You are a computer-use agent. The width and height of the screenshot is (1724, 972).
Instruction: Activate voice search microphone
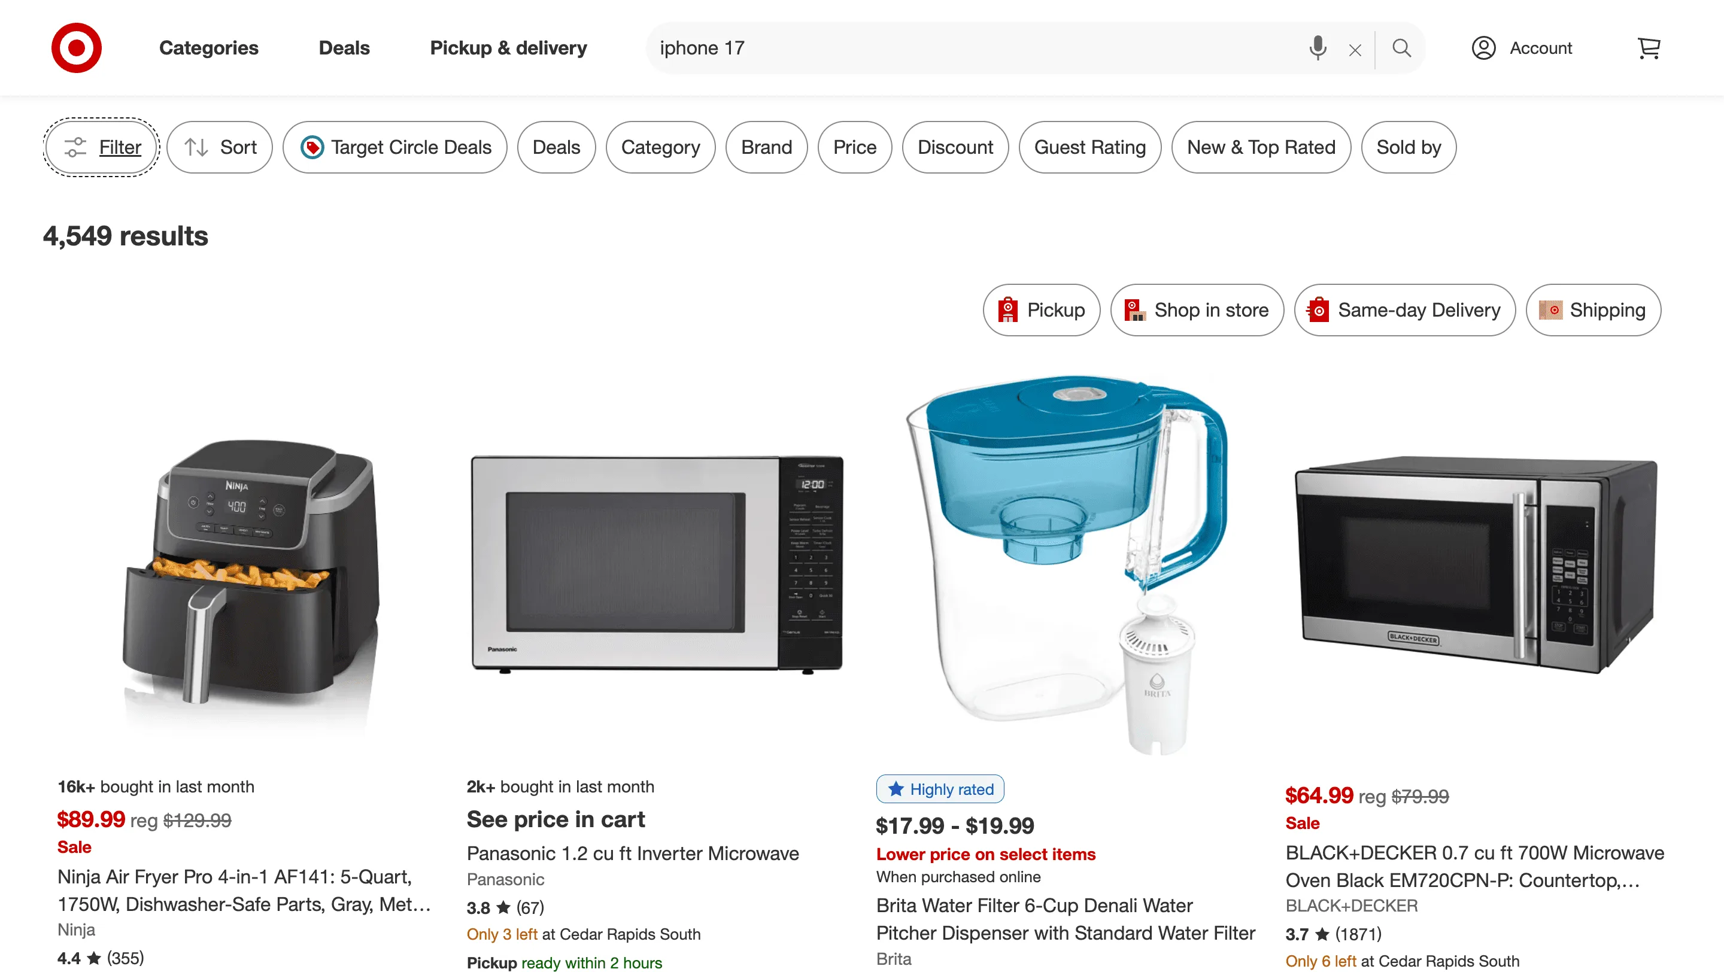coord(1317,47)
